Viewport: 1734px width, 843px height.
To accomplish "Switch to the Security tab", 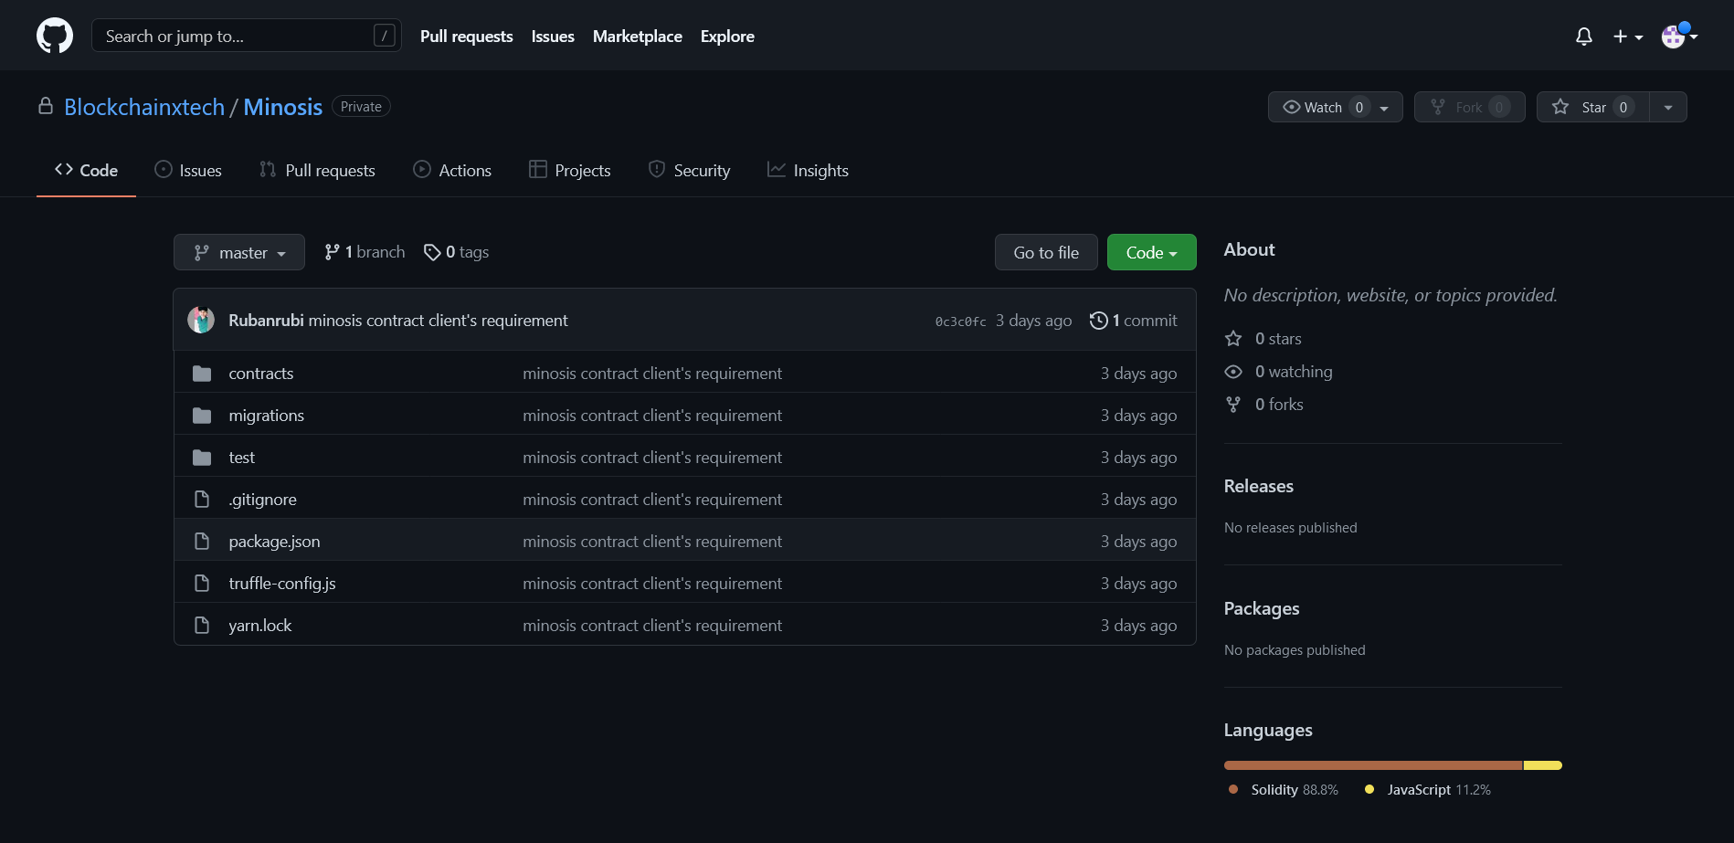I will pos(689,170).
